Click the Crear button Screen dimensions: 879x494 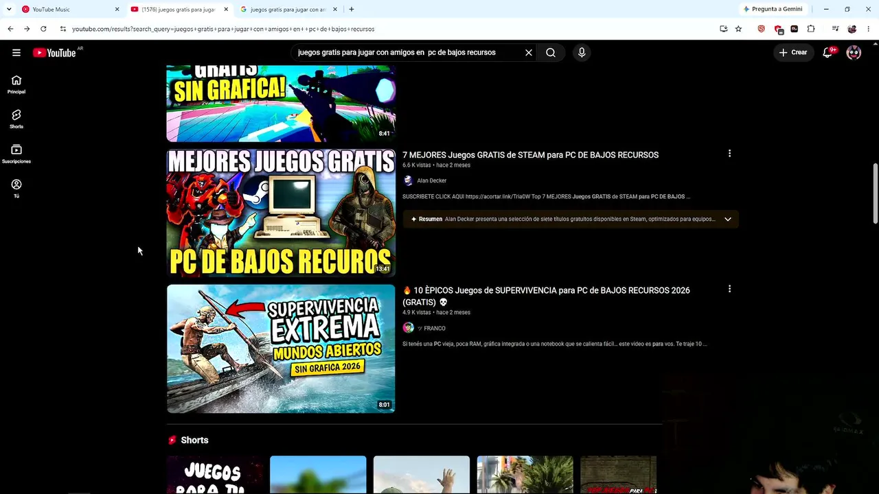pyautogui.click(x=792, y=53)
